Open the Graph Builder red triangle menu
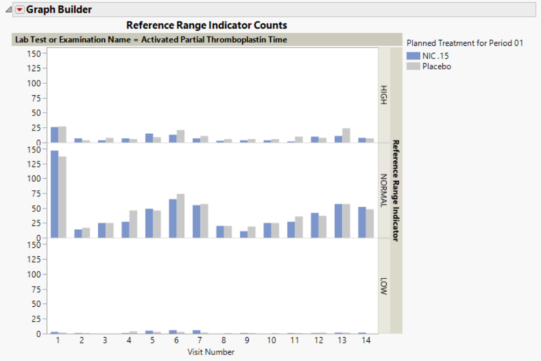The image size is (541, 361). click(20, 10)
